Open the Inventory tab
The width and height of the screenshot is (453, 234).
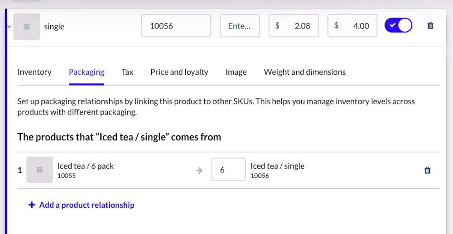tap(34, 72)
